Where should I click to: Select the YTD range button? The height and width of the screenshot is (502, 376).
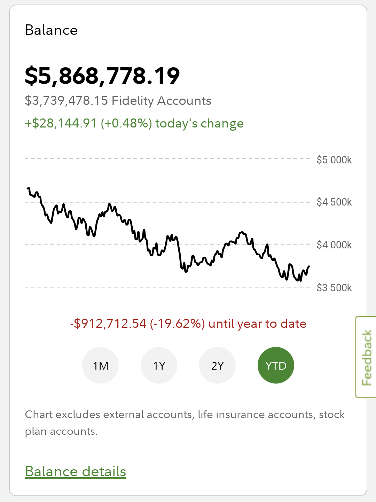pos(276,365)
